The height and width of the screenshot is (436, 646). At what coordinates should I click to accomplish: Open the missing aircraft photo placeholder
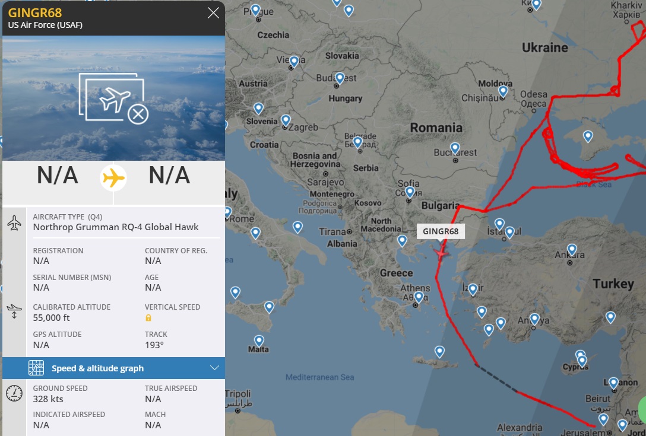(x=113, y=98)
